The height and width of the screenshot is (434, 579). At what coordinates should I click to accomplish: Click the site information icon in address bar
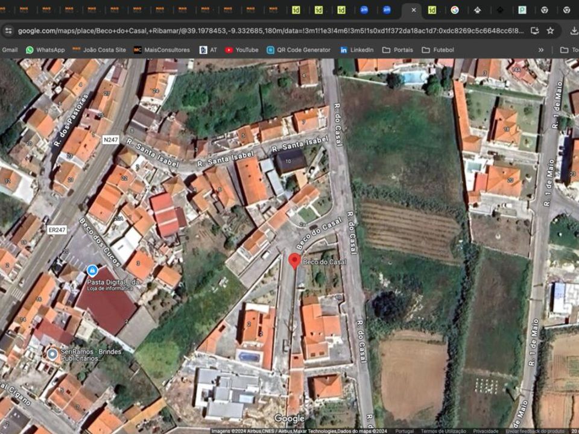(8, 31)
